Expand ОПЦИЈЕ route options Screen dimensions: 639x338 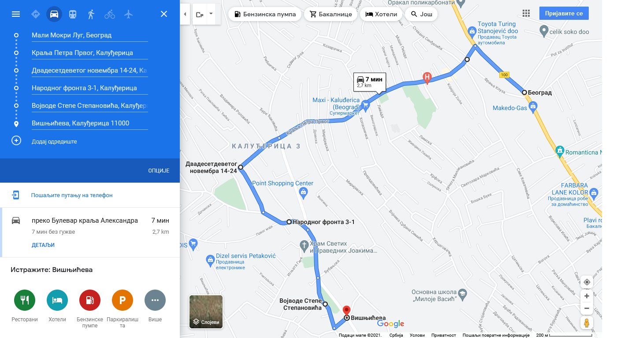click(x=159, y=171)
